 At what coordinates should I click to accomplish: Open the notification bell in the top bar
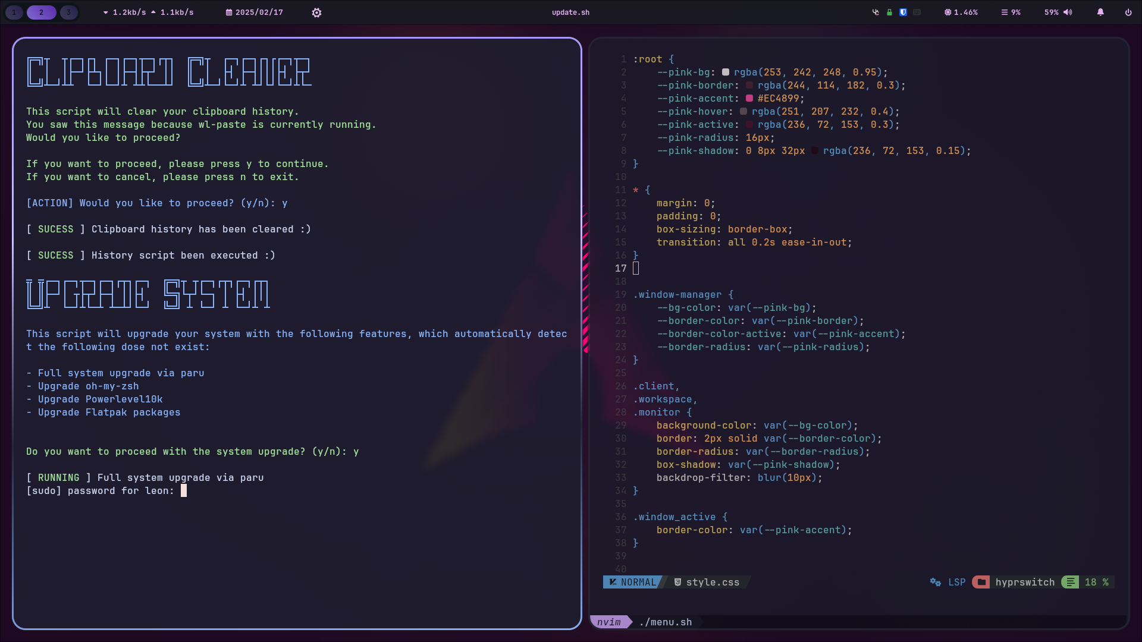(1100, 12)
